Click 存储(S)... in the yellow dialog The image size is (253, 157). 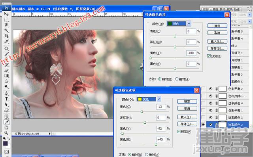coord(187,124)
